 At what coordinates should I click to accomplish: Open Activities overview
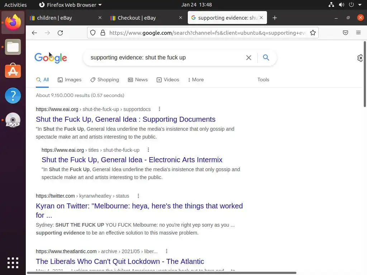(15, 5)
